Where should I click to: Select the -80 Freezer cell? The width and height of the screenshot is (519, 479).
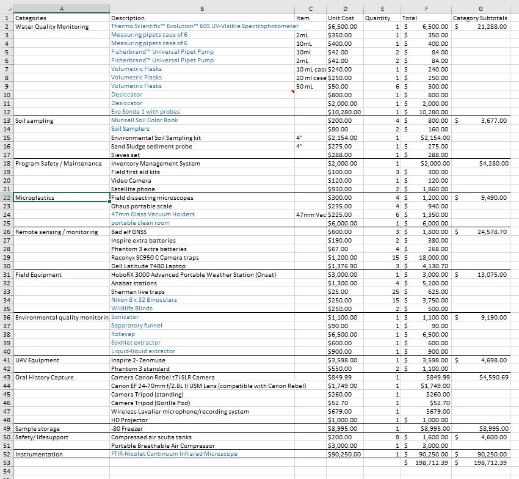(x=202, y=429)
